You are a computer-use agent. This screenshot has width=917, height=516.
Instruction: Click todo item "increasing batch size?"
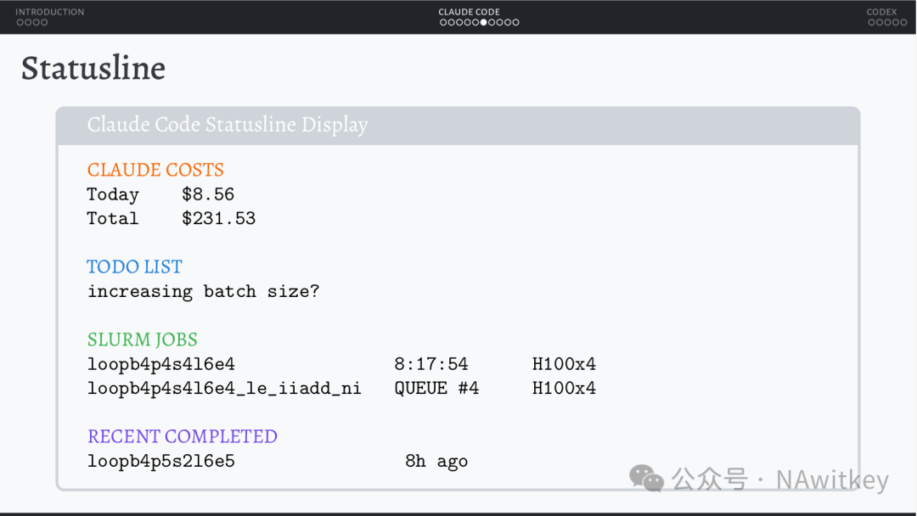[204, 291]
